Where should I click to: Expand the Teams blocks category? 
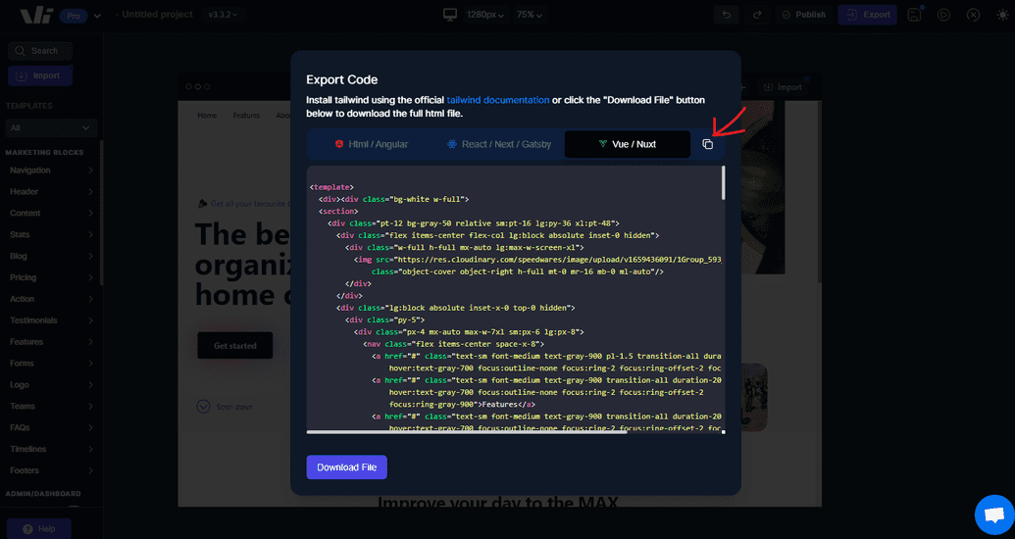50,406
